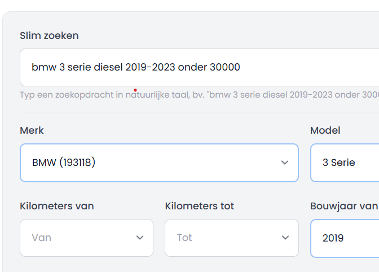Open the Model dropdown showing 3 Serie
The width and height of the screenshot is (379, 272).
click(x=344, y=163)
